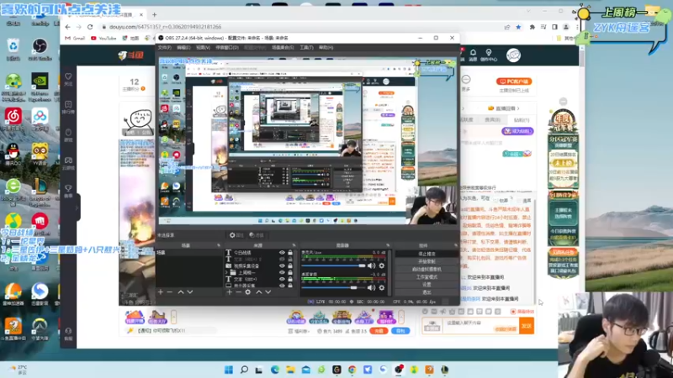
Task: Open OBS 帮助(H) menu
Action: click(x=326, y=48)
